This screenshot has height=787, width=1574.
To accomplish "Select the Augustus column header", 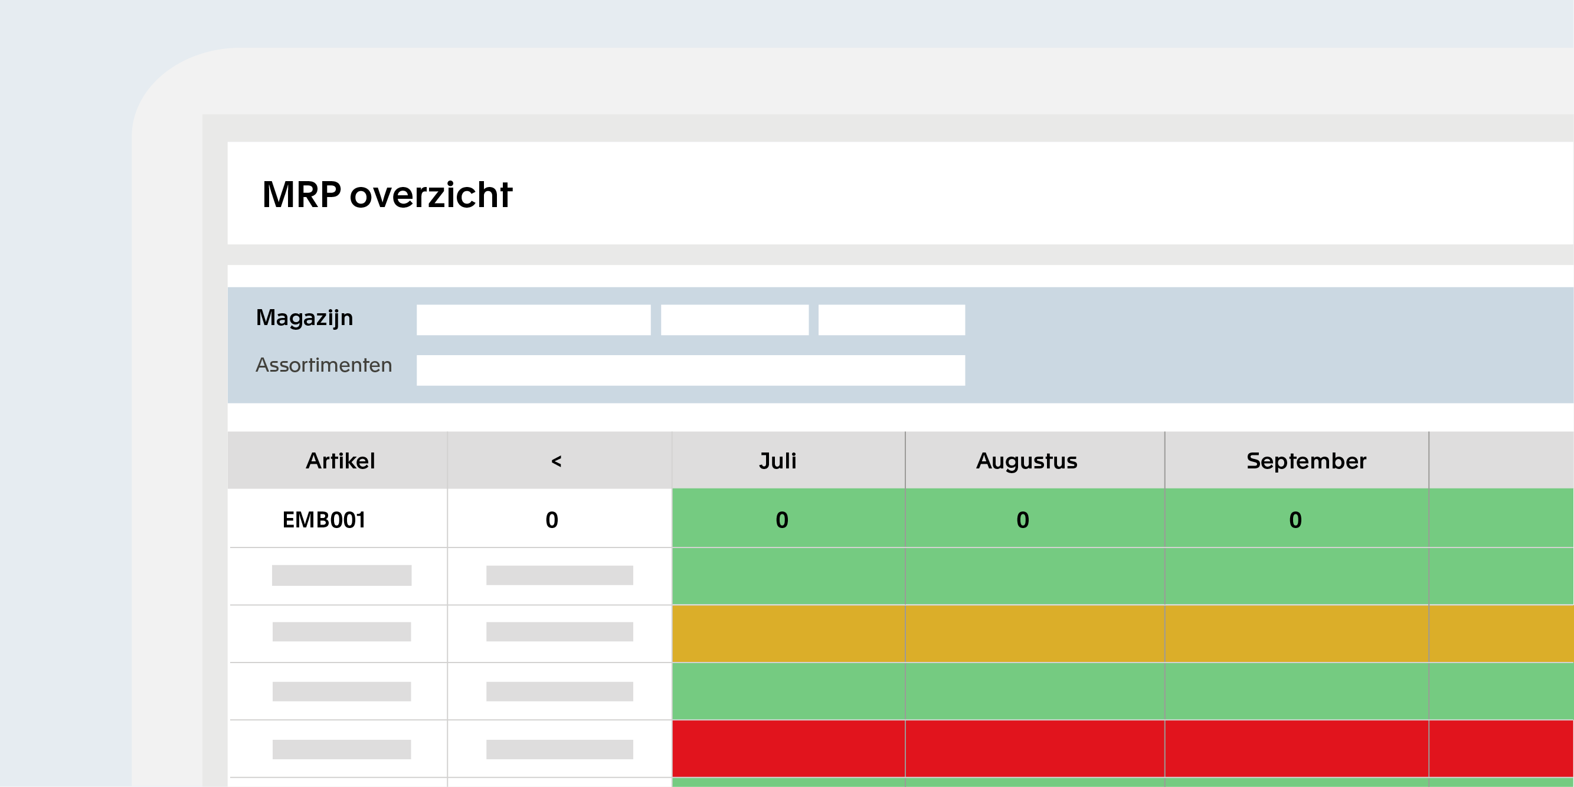I will [1026, 461].
